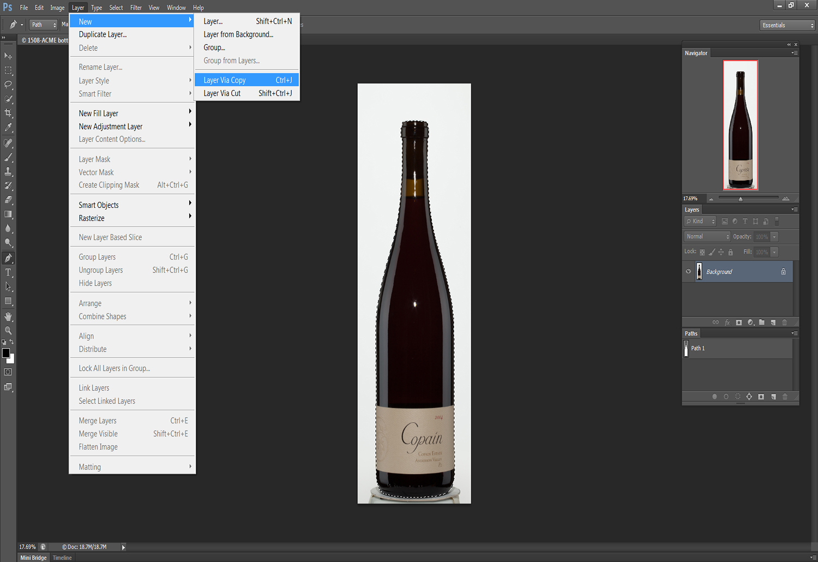This screenshot has height=562, width=818.
Task: Click the Paths panel tab
Action: tap(691, 333)
